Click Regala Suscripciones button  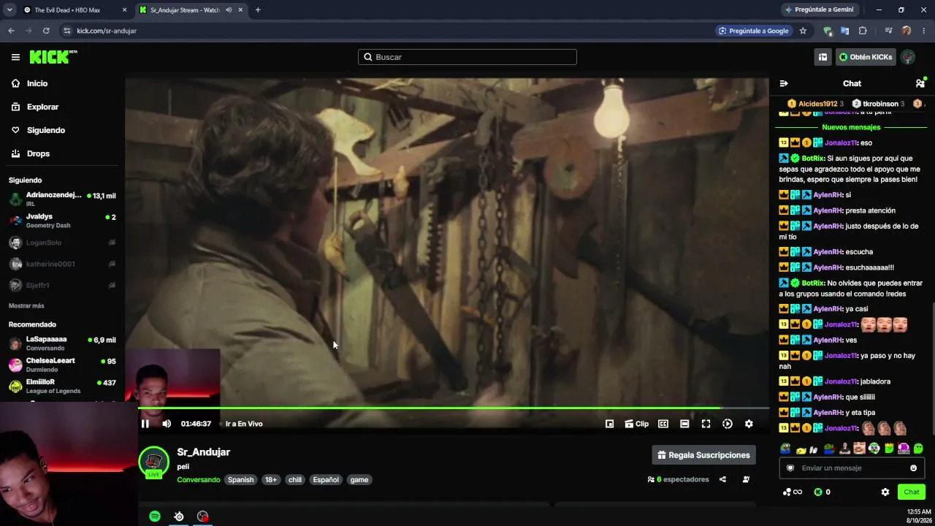(x=703, y=455)
